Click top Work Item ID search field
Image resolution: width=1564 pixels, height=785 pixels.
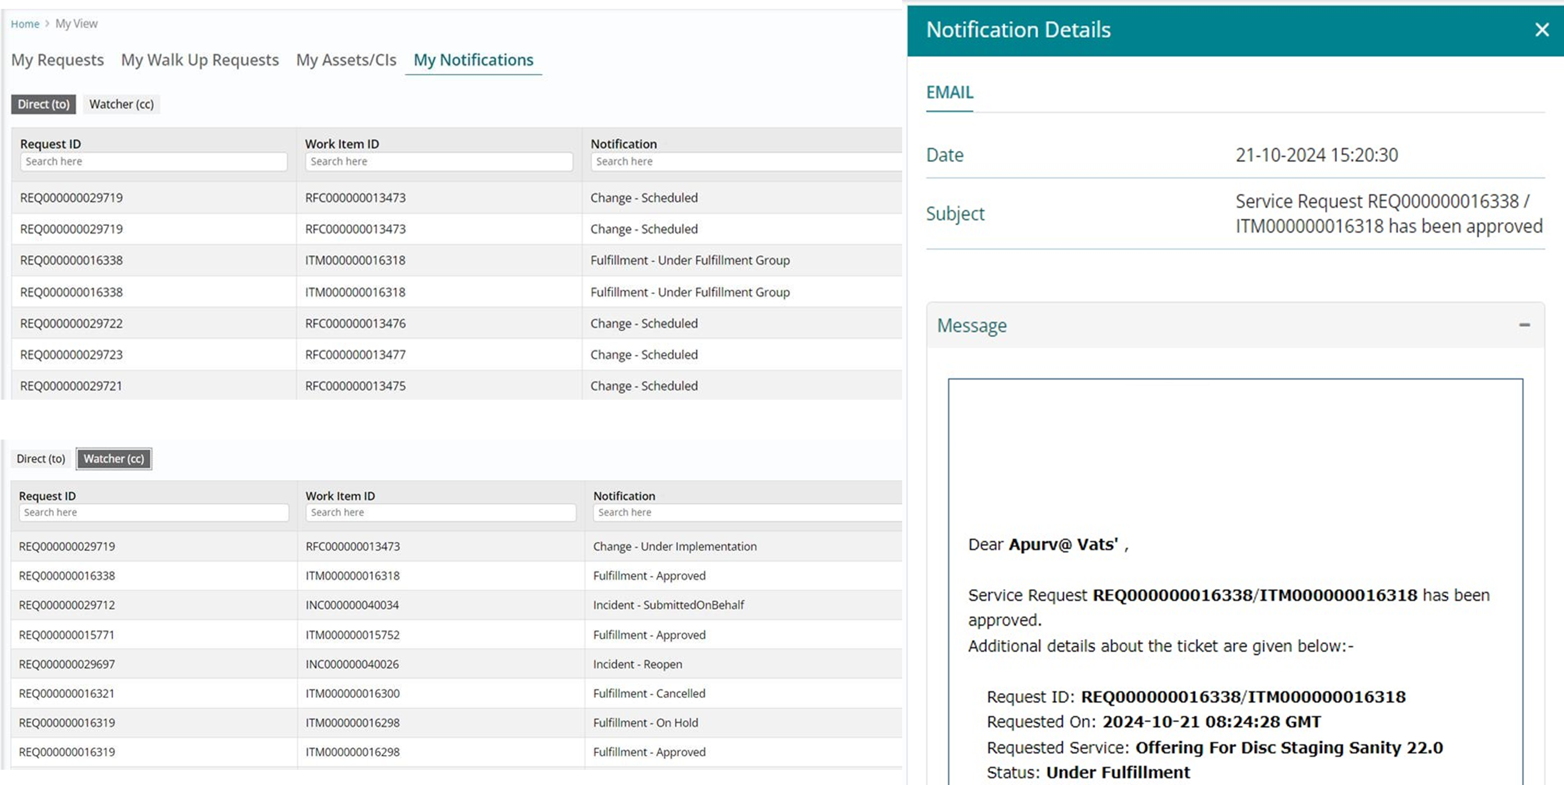[x=438, y=161]
